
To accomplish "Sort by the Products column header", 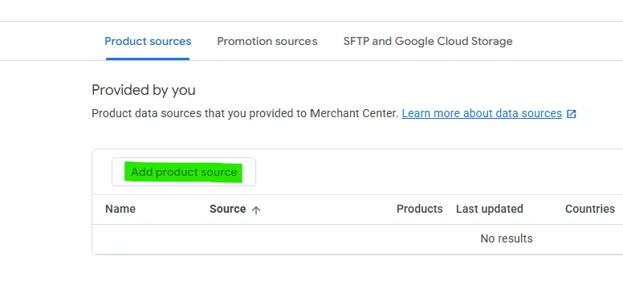I will (420, 209).
